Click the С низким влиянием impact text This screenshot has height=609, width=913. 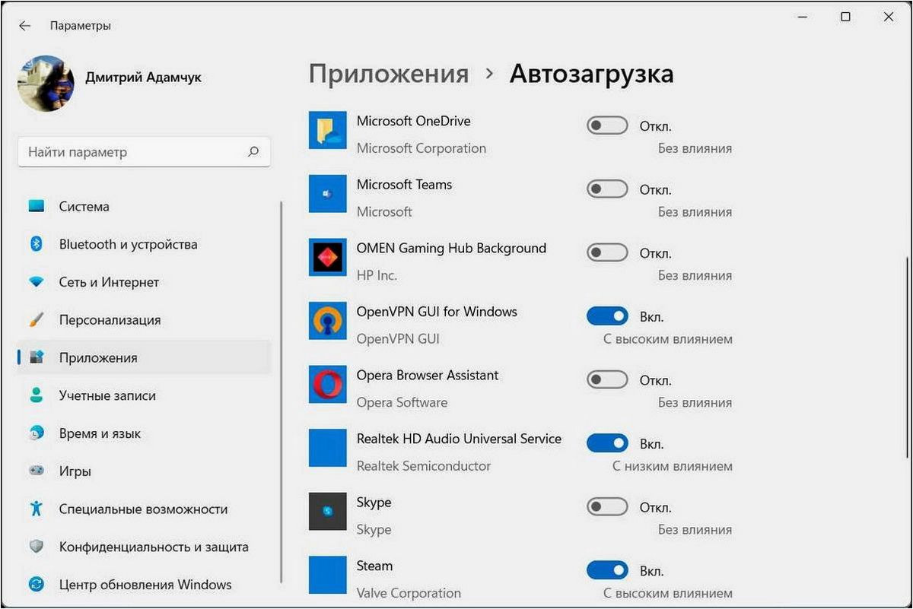(673, 466)
